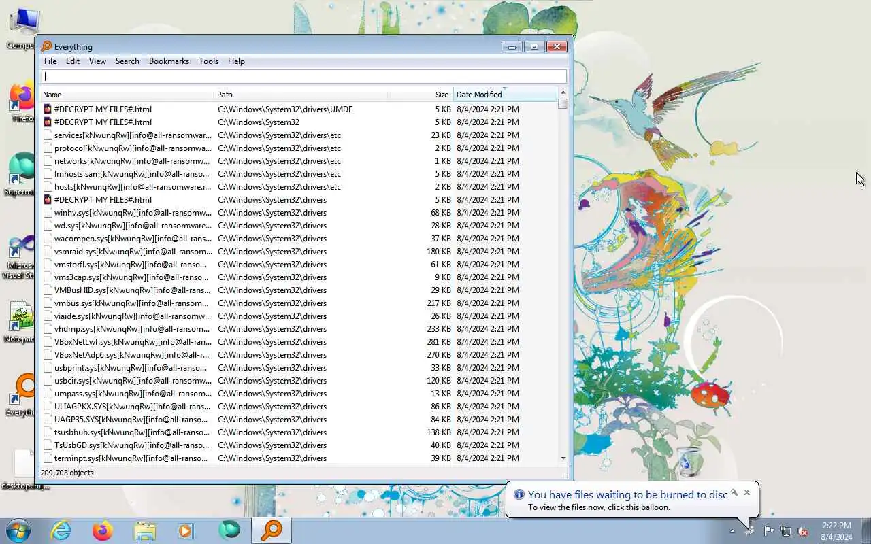Select the vms3cap.sys encrypted file name

tap(132, 277)
